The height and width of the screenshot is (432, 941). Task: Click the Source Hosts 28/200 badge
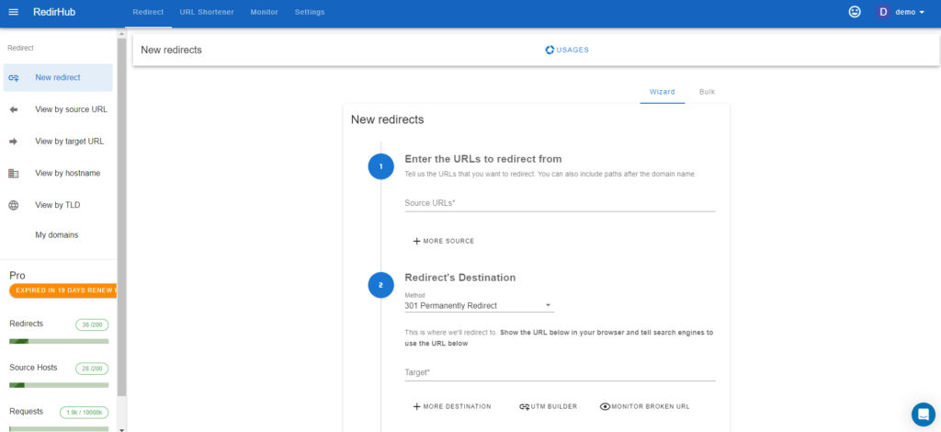click(92, 369)
